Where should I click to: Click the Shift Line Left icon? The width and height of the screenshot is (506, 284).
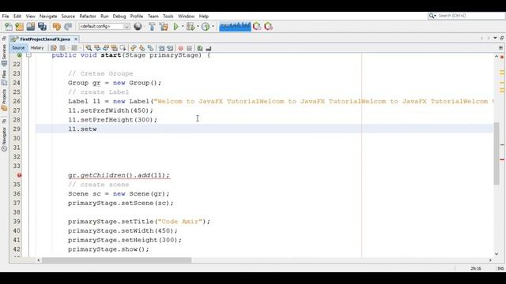point(161,48)
